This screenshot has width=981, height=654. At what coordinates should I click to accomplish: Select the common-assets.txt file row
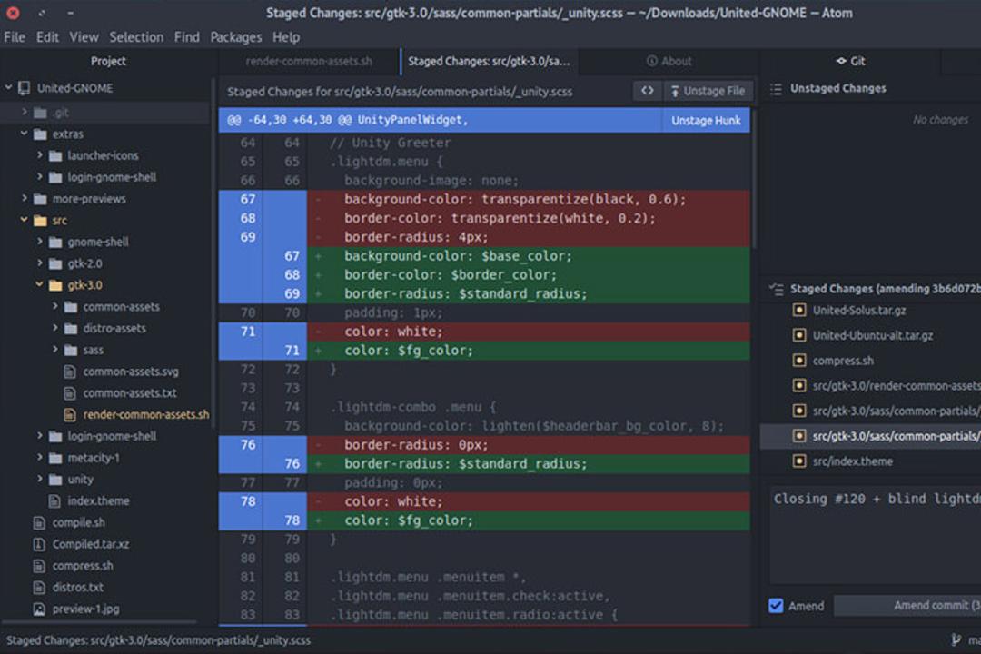106,393
